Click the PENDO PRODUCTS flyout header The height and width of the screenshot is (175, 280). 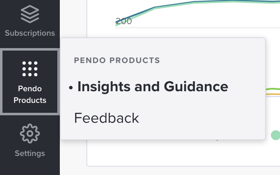pyautogui.click(x=117, y=60)
